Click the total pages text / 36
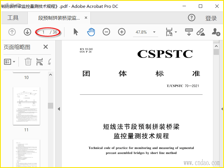This screenshot has height=168, width=224. coord(53,32)
